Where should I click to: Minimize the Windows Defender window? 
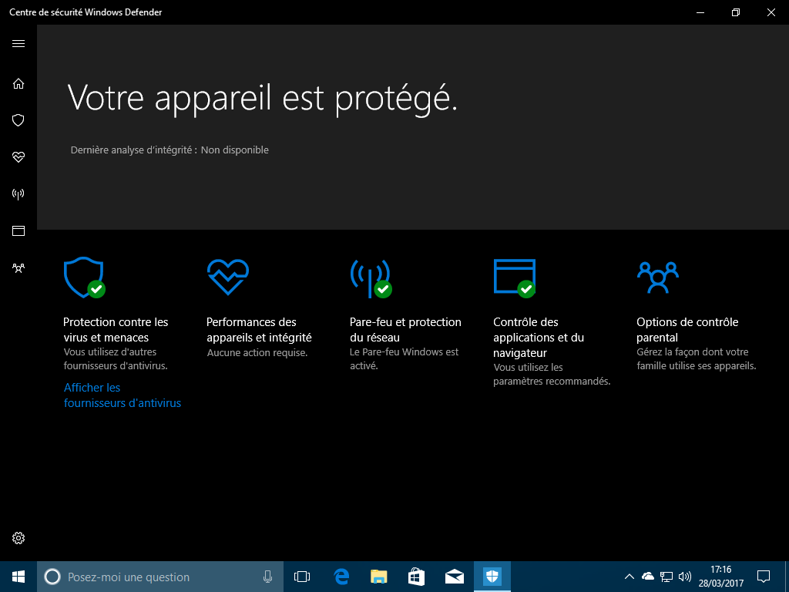tap(700, 12)
